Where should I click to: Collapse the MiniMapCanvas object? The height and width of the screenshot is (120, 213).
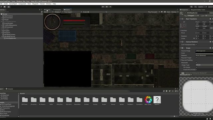pos(1,36)
